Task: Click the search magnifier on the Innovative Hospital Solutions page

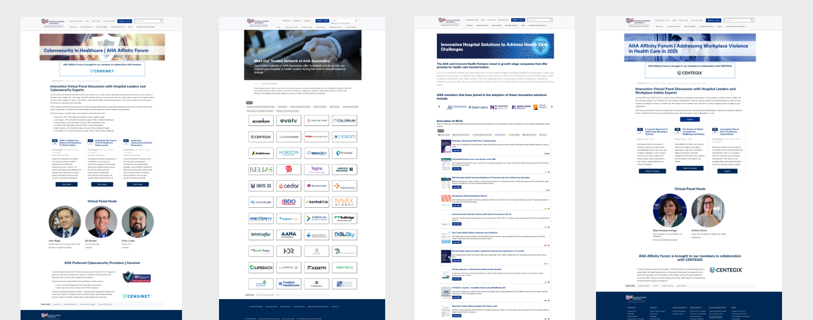Action: [550, 20]
